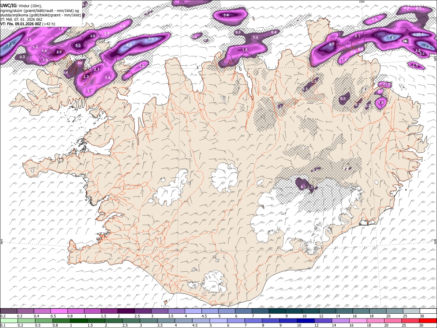Select the IT initialization time 'Mið. 07. 01. 2026 06Z'

(24, 19)
